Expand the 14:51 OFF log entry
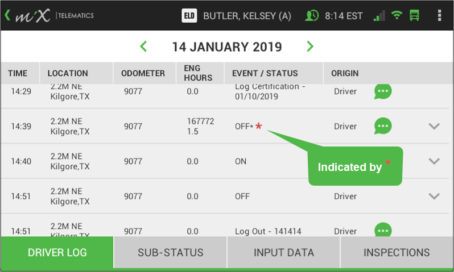This screenshot has width=454, height=272. coord(434,196)
